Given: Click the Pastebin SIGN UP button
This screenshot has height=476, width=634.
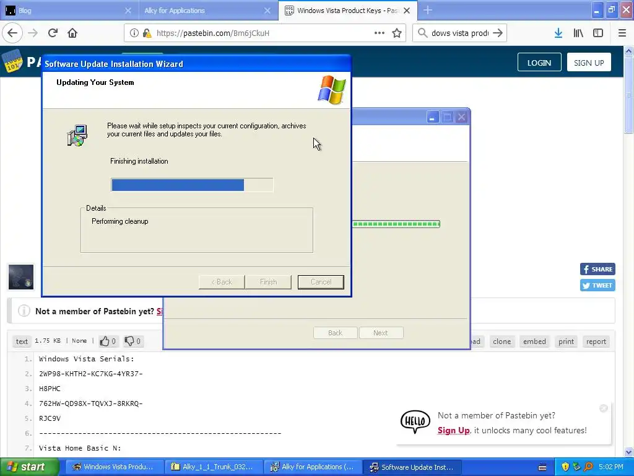Looking at the screenshot, I should pos(589,63).
